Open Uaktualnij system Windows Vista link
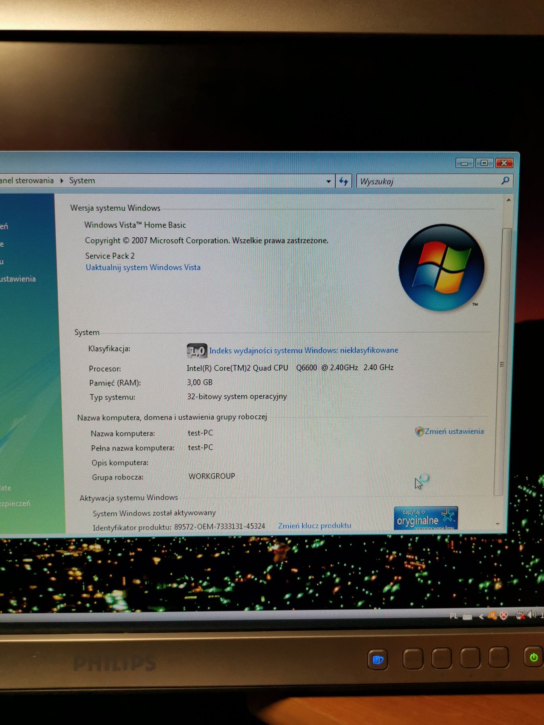Viewport: 544px width, 725px height. click(143, 268)
